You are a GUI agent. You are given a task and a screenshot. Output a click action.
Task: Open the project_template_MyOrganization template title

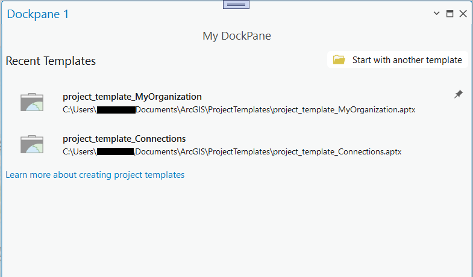coord(132,96)
